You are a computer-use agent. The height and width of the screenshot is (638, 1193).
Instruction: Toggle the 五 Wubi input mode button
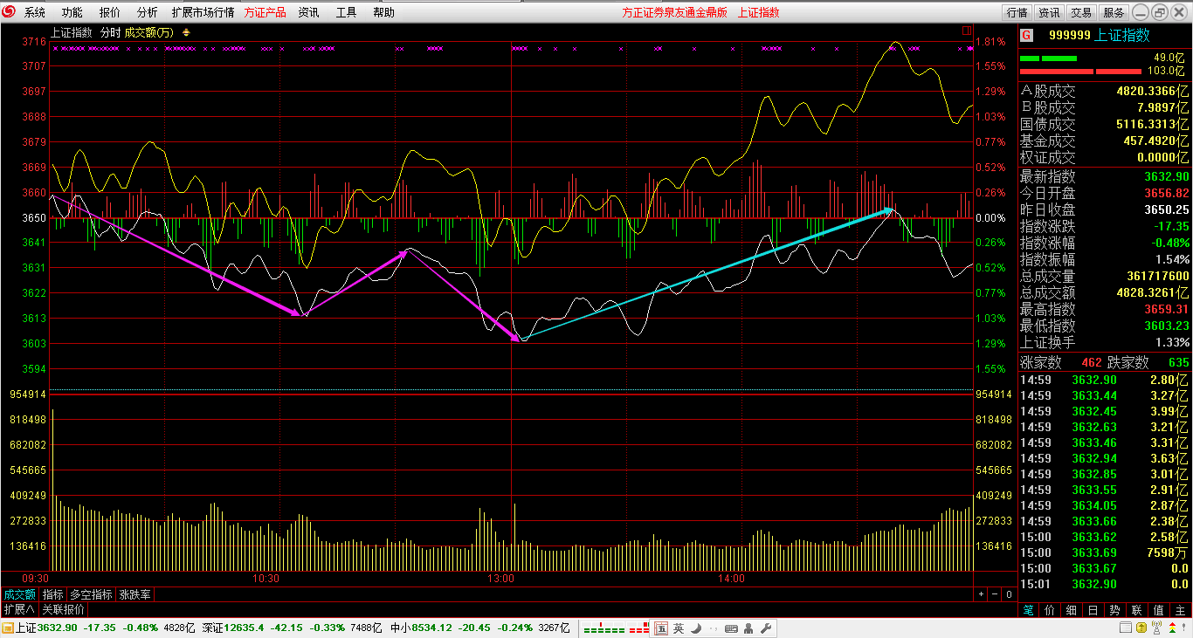[662, 628]
